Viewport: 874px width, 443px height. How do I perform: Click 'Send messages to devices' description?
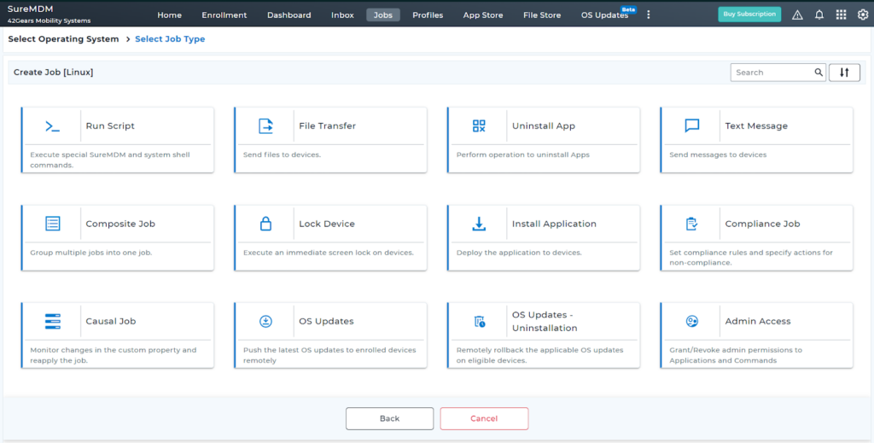pyautogui.click(x=718, y=154)
